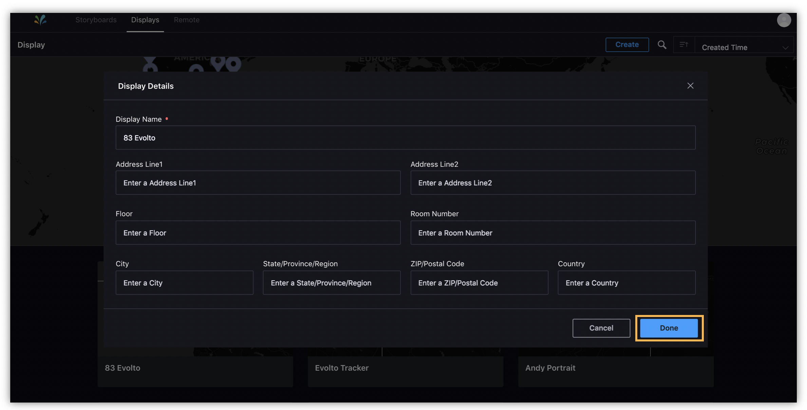This screenshot has height=410, width=807.
Task: Click the Enter a ZIP/Postal Code field
Action: coord(479,283)
